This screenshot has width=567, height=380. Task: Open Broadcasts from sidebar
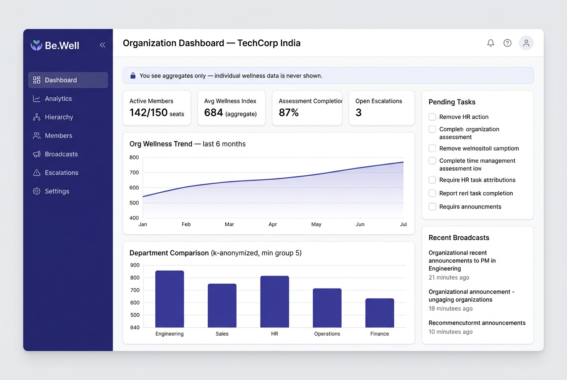[x=68, y=154]
